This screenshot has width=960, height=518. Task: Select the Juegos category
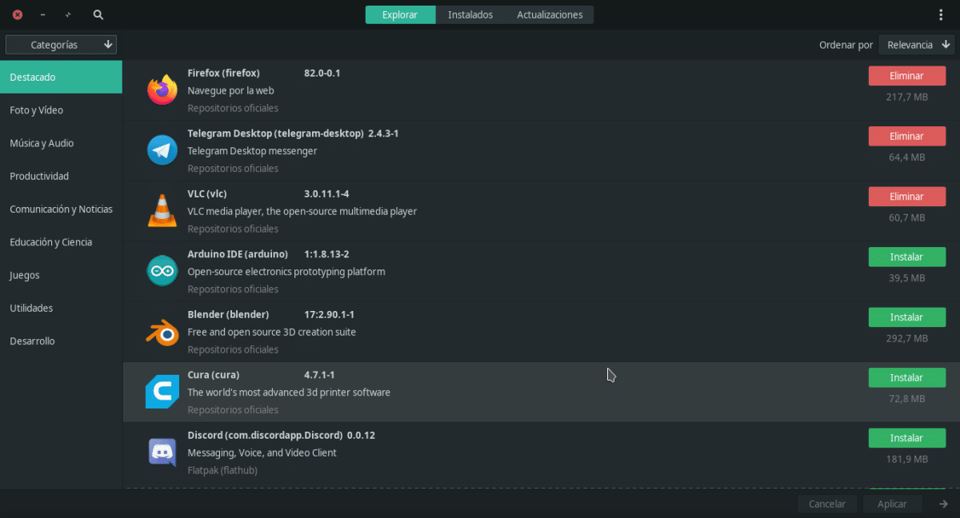[25, 275]
